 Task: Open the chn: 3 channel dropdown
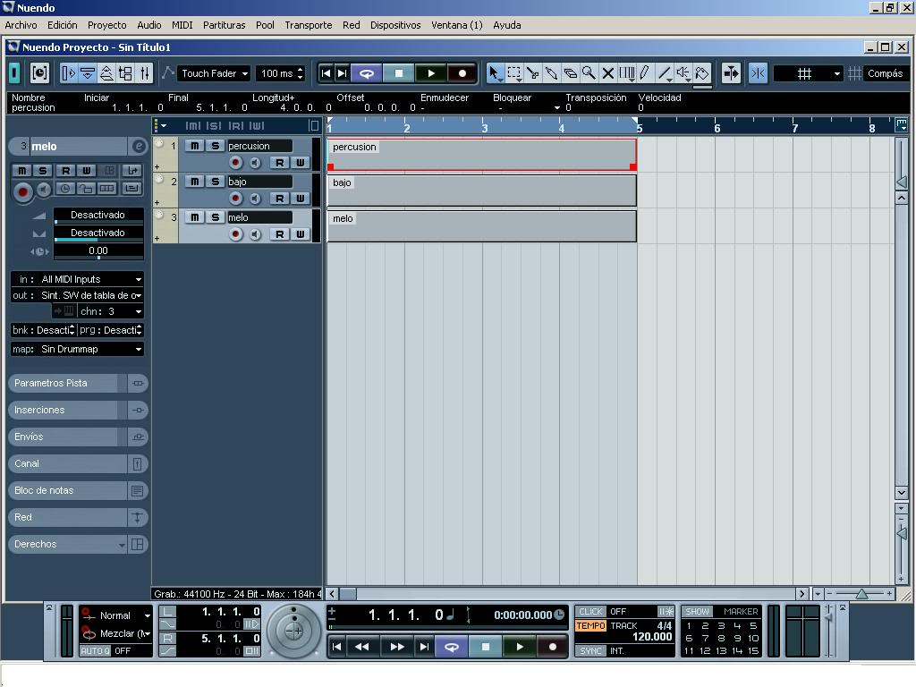click(x=110, y=311)
